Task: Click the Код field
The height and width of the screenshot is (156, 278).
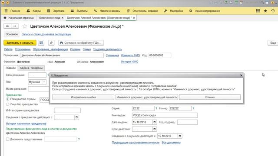Action: point(160,55)
